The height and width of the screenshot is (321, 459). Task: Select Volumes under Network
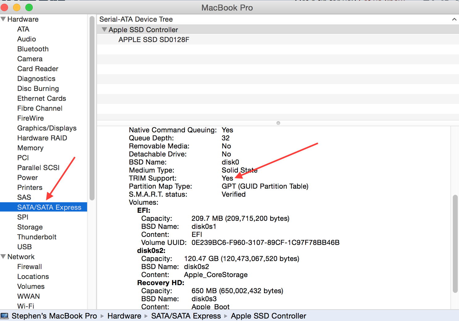[31, 286]
